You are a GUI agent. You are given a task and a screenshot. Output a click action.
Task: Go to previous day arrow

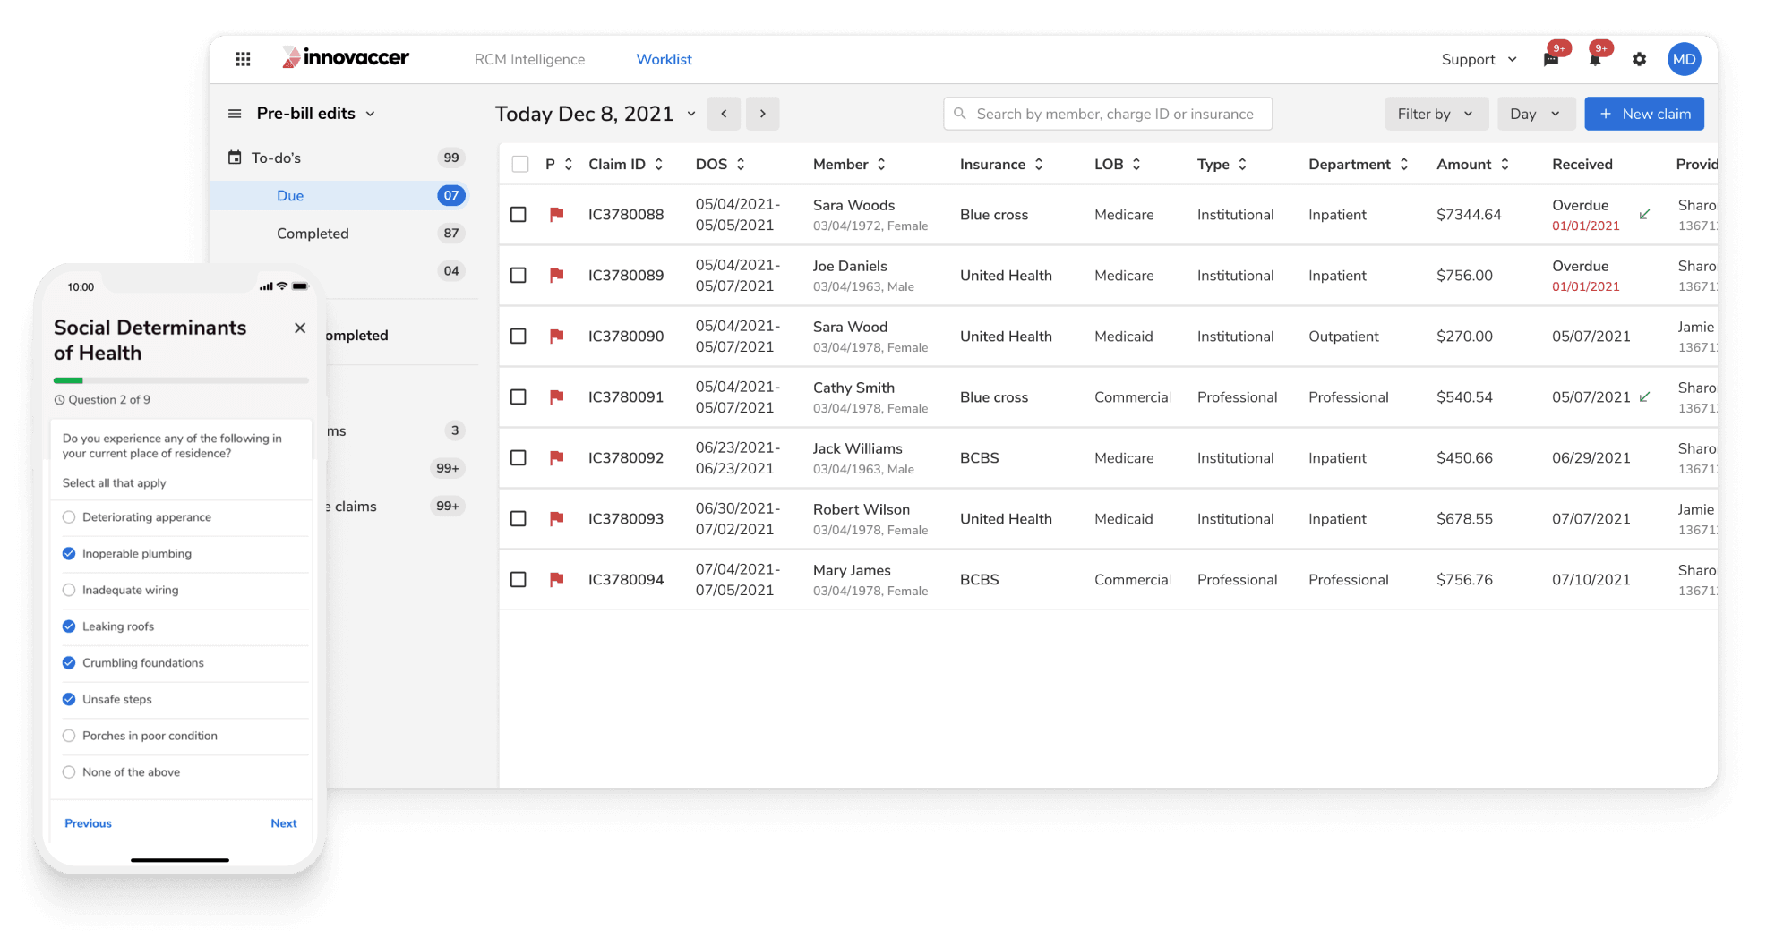tap(724, 114)
